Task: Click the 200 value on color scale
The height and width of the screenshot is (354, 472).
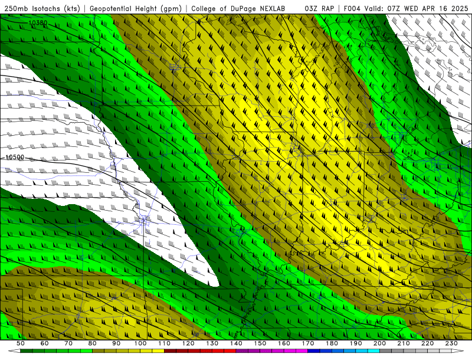Action: pos(379,343)
